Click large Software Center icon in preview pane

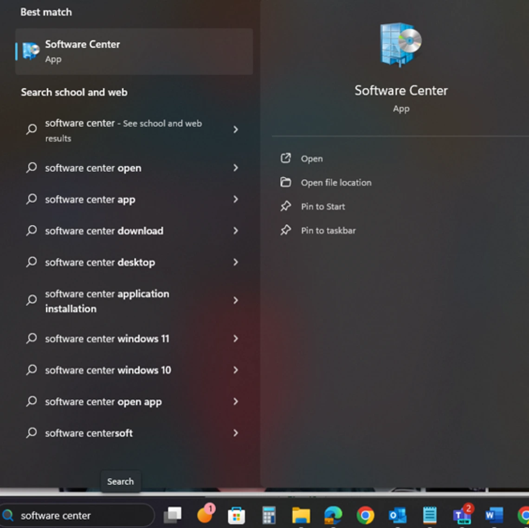(401, 45)
